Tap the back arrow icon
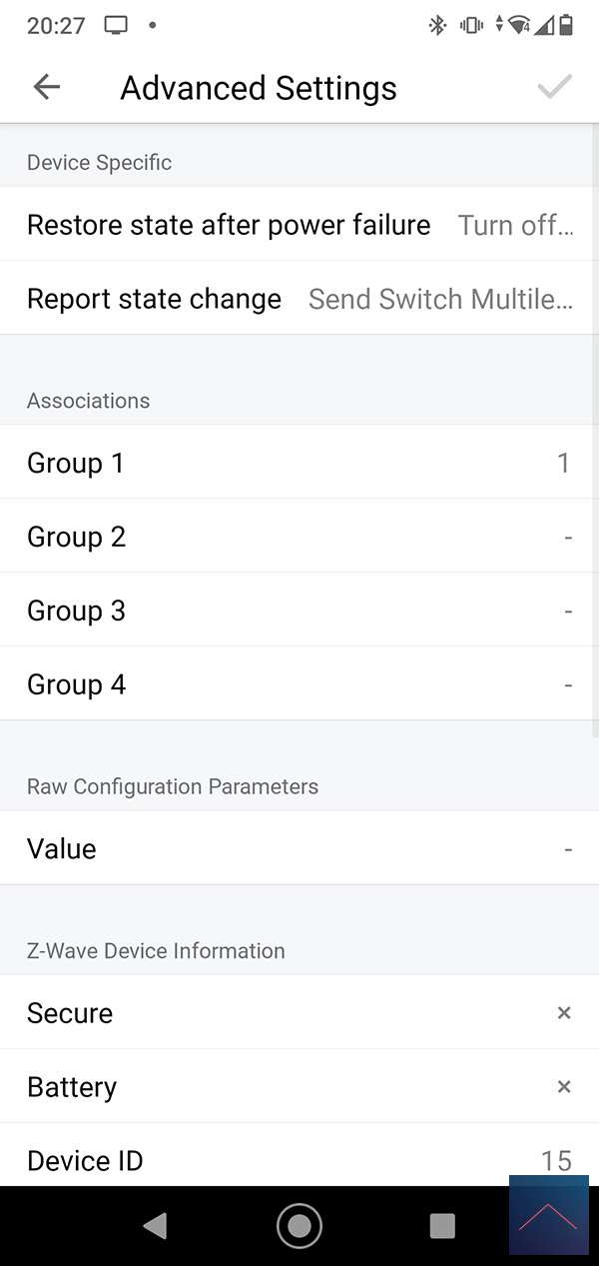Viewport: 599px width, 1266px height. [x=47, y=87]
